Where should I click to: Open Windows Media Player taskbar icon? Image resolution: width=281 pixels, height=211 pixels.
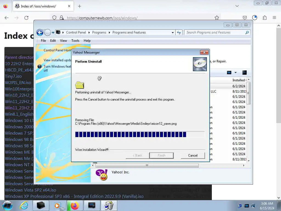tap(58, 206)
